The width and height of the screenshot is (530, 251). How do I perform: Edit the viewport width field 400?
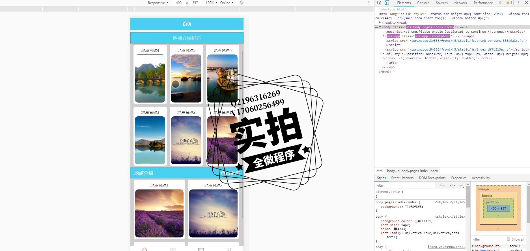pyautogui.click(x=179, y=3)
